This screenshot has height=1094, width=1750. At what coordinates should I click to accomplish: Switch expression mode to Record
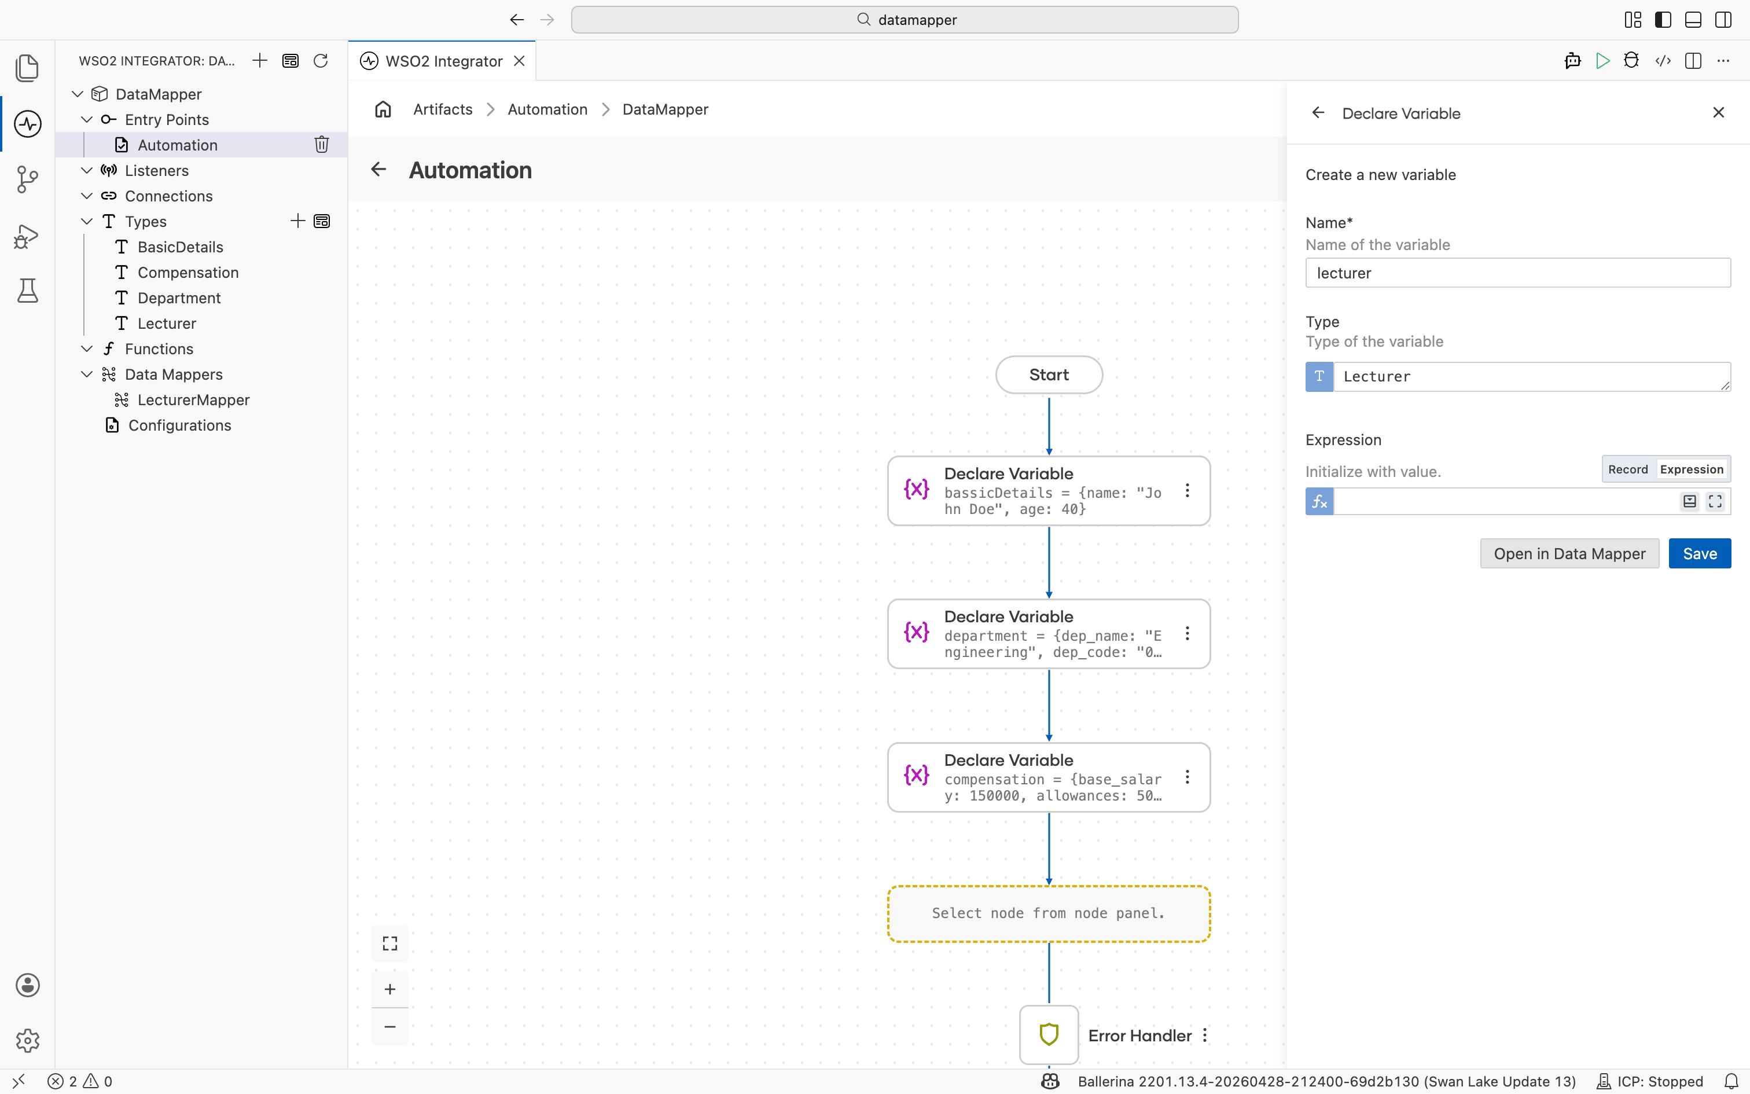coord(1628,469)
